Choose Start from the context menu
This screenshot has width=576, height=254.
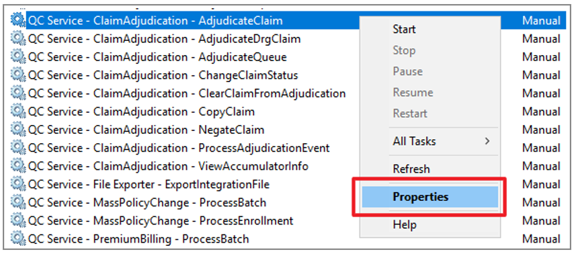point(404,29)
